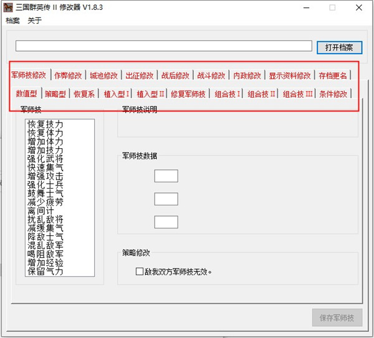The height and width of the screenshot is (338, 374).
Task: Click the 保存军师技 button
Action: click(337, 317)
